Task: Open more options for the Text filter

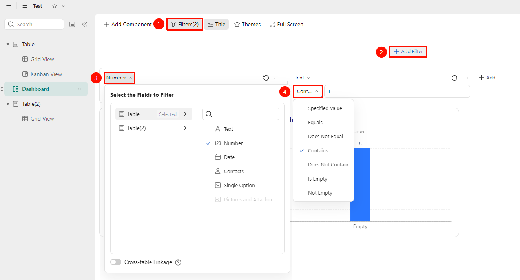Action: pos(465,78)
